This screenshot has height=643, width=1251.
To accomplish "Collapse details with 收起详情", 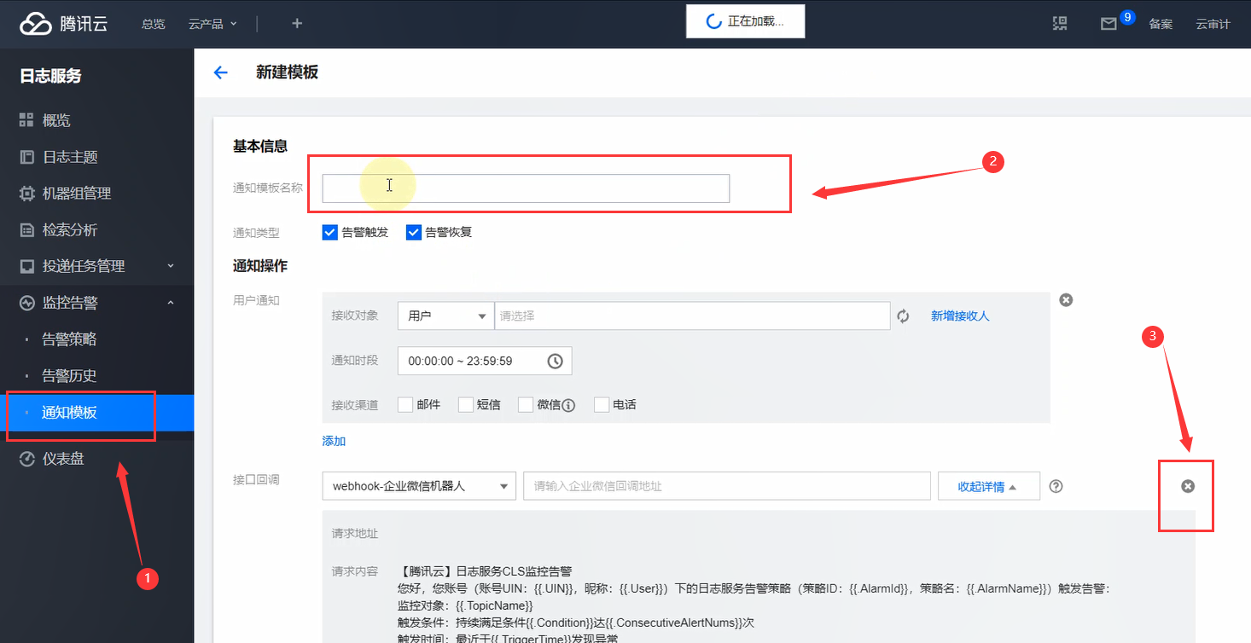I will click(x=988, y=486).
